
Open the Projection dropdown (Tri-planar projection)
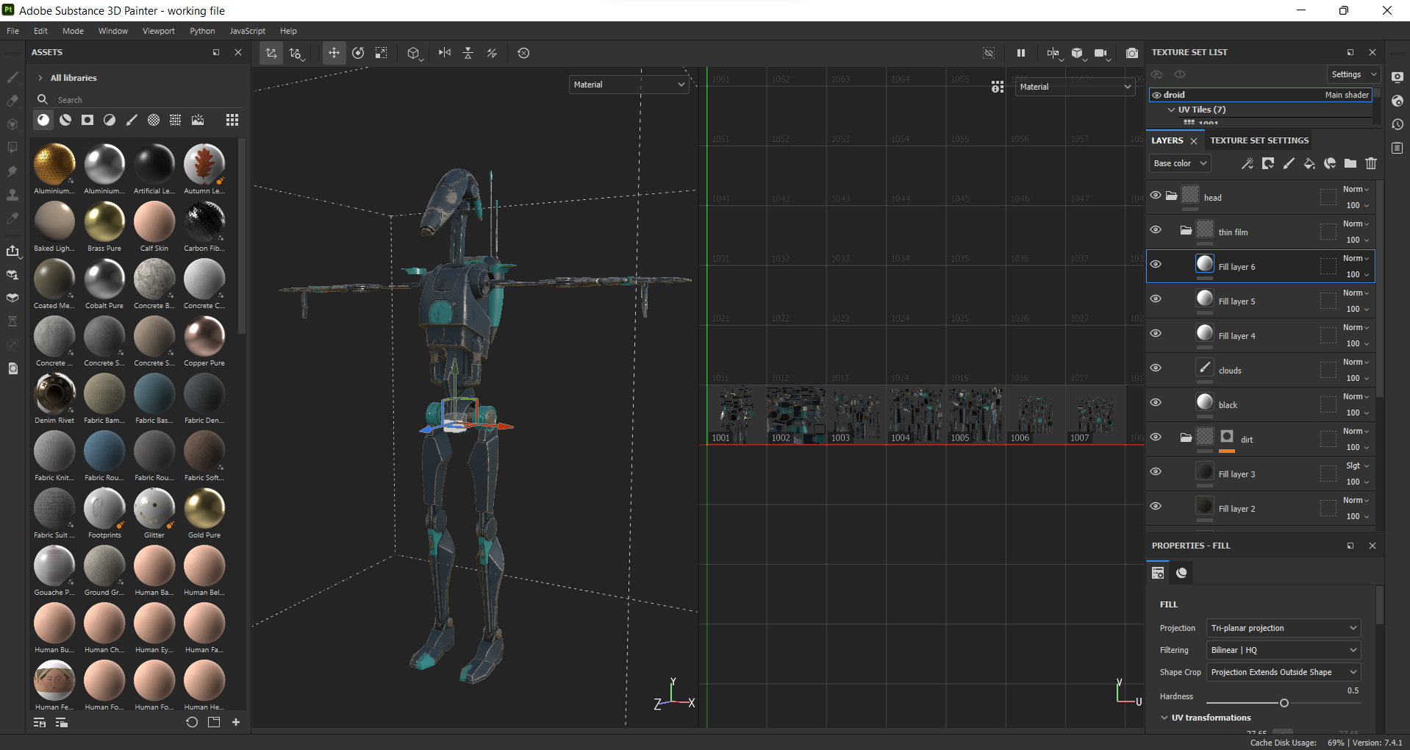click(x=1284, y=628)
